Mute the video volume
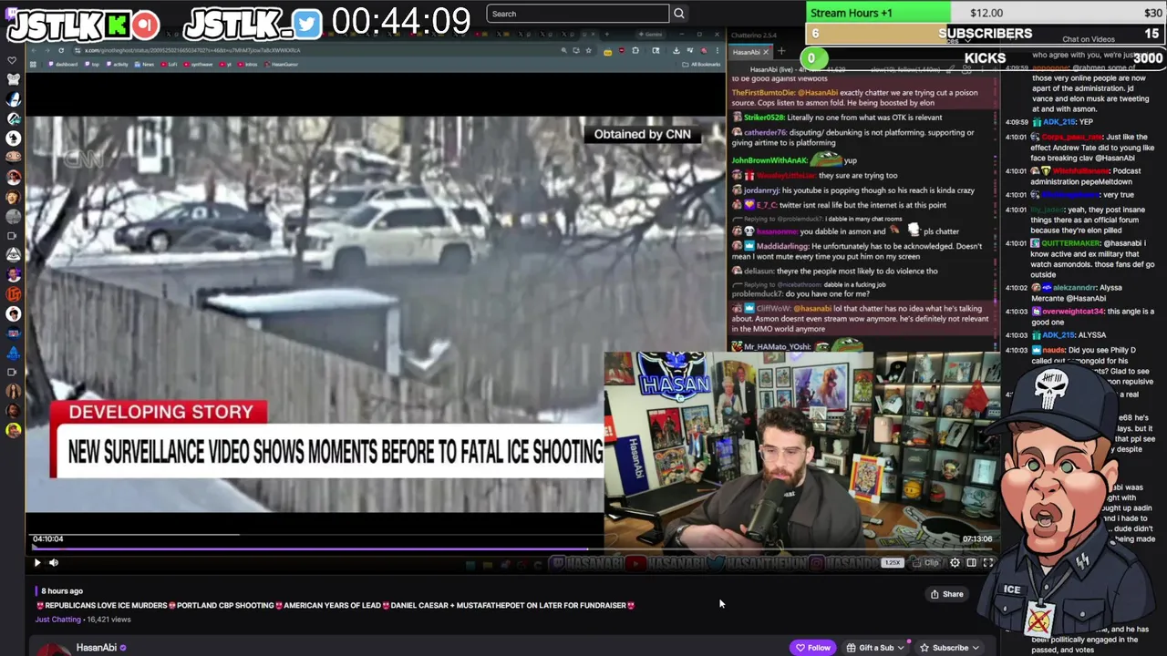Image resolution: width=1167 pixels, height=656 pixels. tap(53, 562)
